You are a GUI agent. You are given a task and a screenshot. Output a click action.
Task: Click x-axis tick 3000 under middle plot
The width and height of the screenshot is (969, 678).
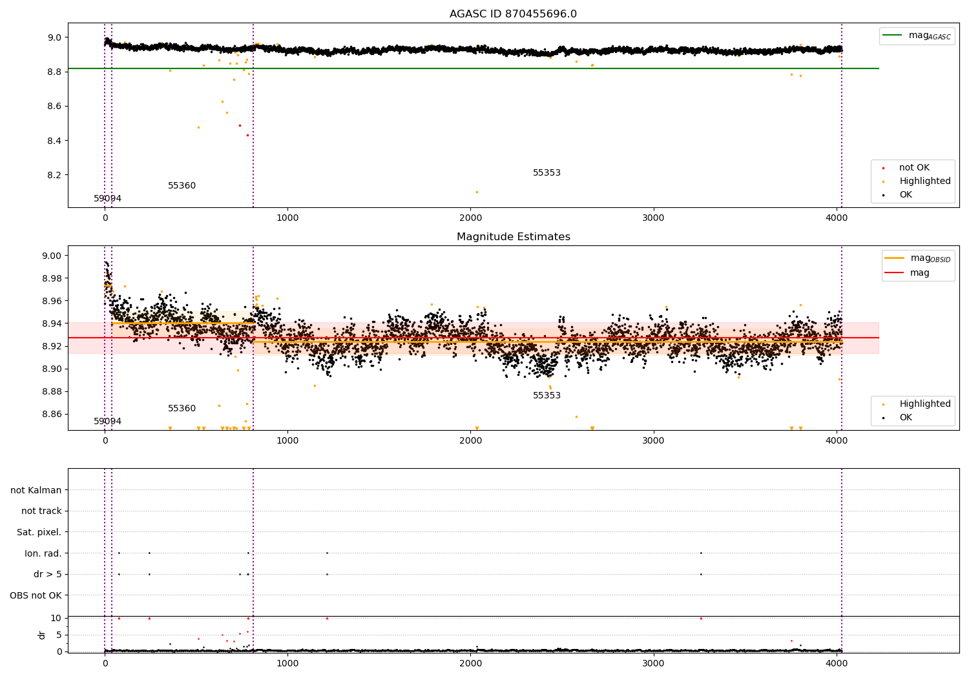pyautogui.click(x=654, y=440)
